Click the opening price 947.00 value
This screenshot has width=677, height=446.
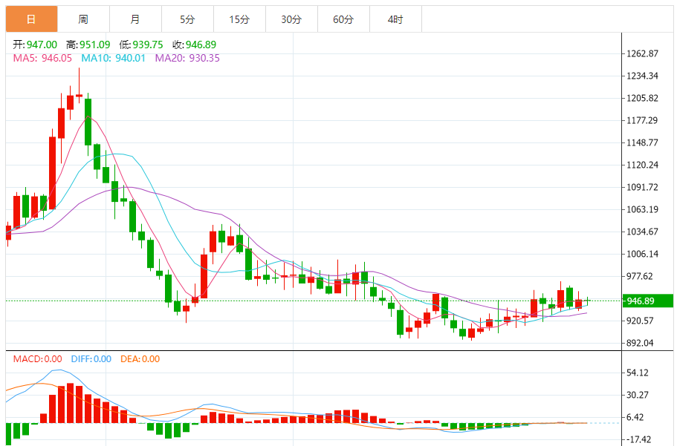point(42,45)
